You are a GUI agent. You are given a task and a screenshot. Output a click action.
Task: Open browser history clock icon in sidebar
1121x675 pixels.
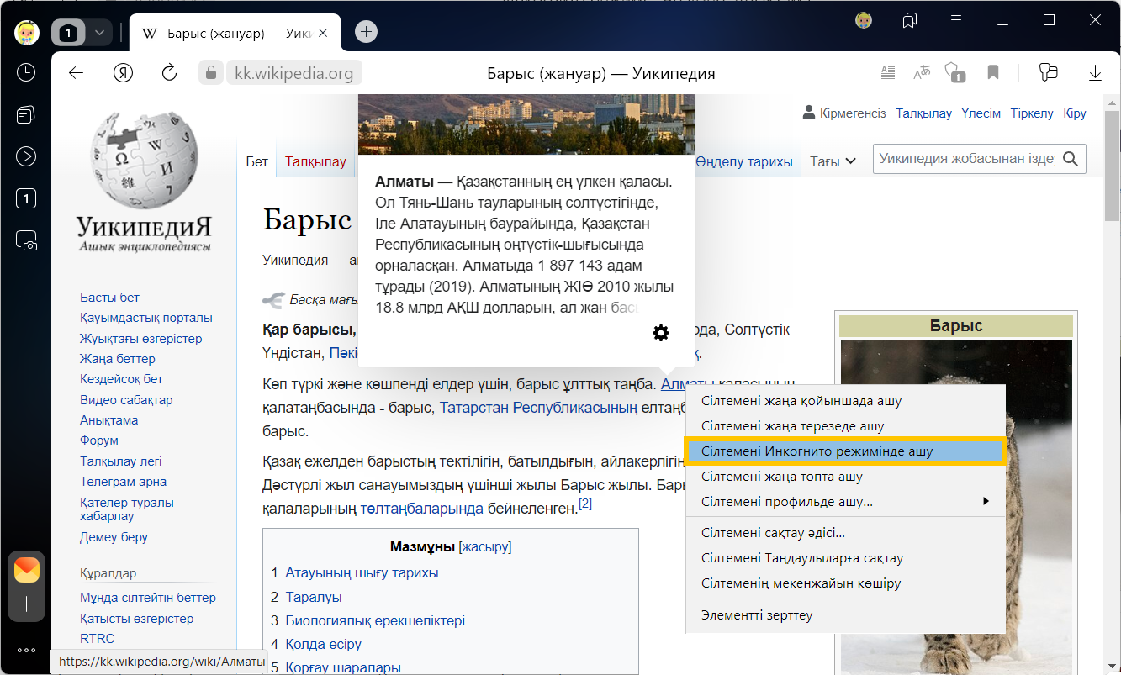pos(26,72)
